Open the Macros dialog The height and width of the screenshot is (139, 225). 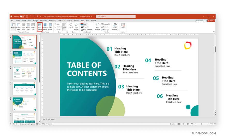point(123,26)
